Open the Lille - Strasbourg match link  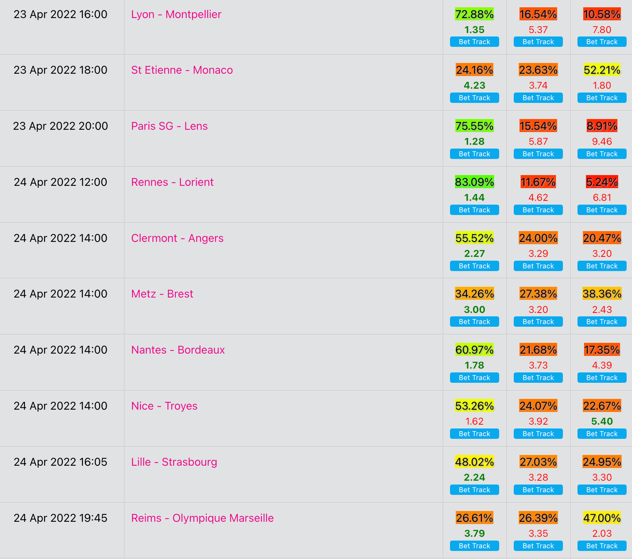pyautogui.click(x=174, y=462)
